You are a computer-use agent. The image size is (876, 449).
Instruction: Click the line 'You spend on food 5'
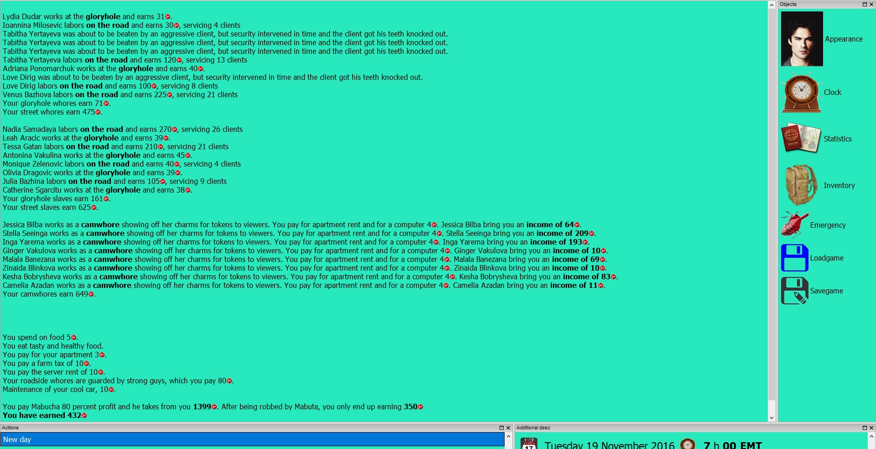pos(40,337)
